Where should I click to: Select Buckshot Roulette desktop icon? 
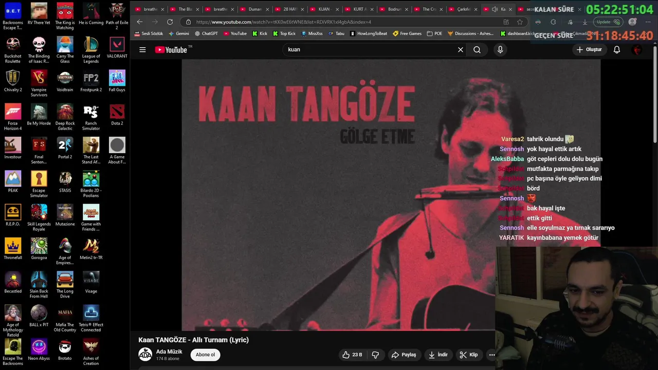click(x=13, y=50)
